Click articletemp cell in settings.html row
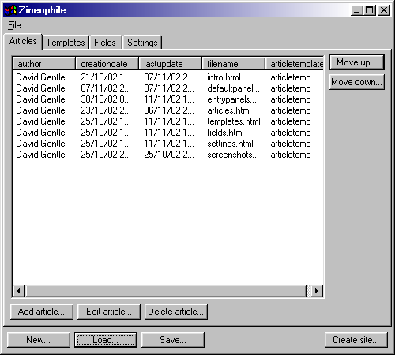The width and height of the screenshot is (395, 355). pyautogui.click(x=291, y=144)
